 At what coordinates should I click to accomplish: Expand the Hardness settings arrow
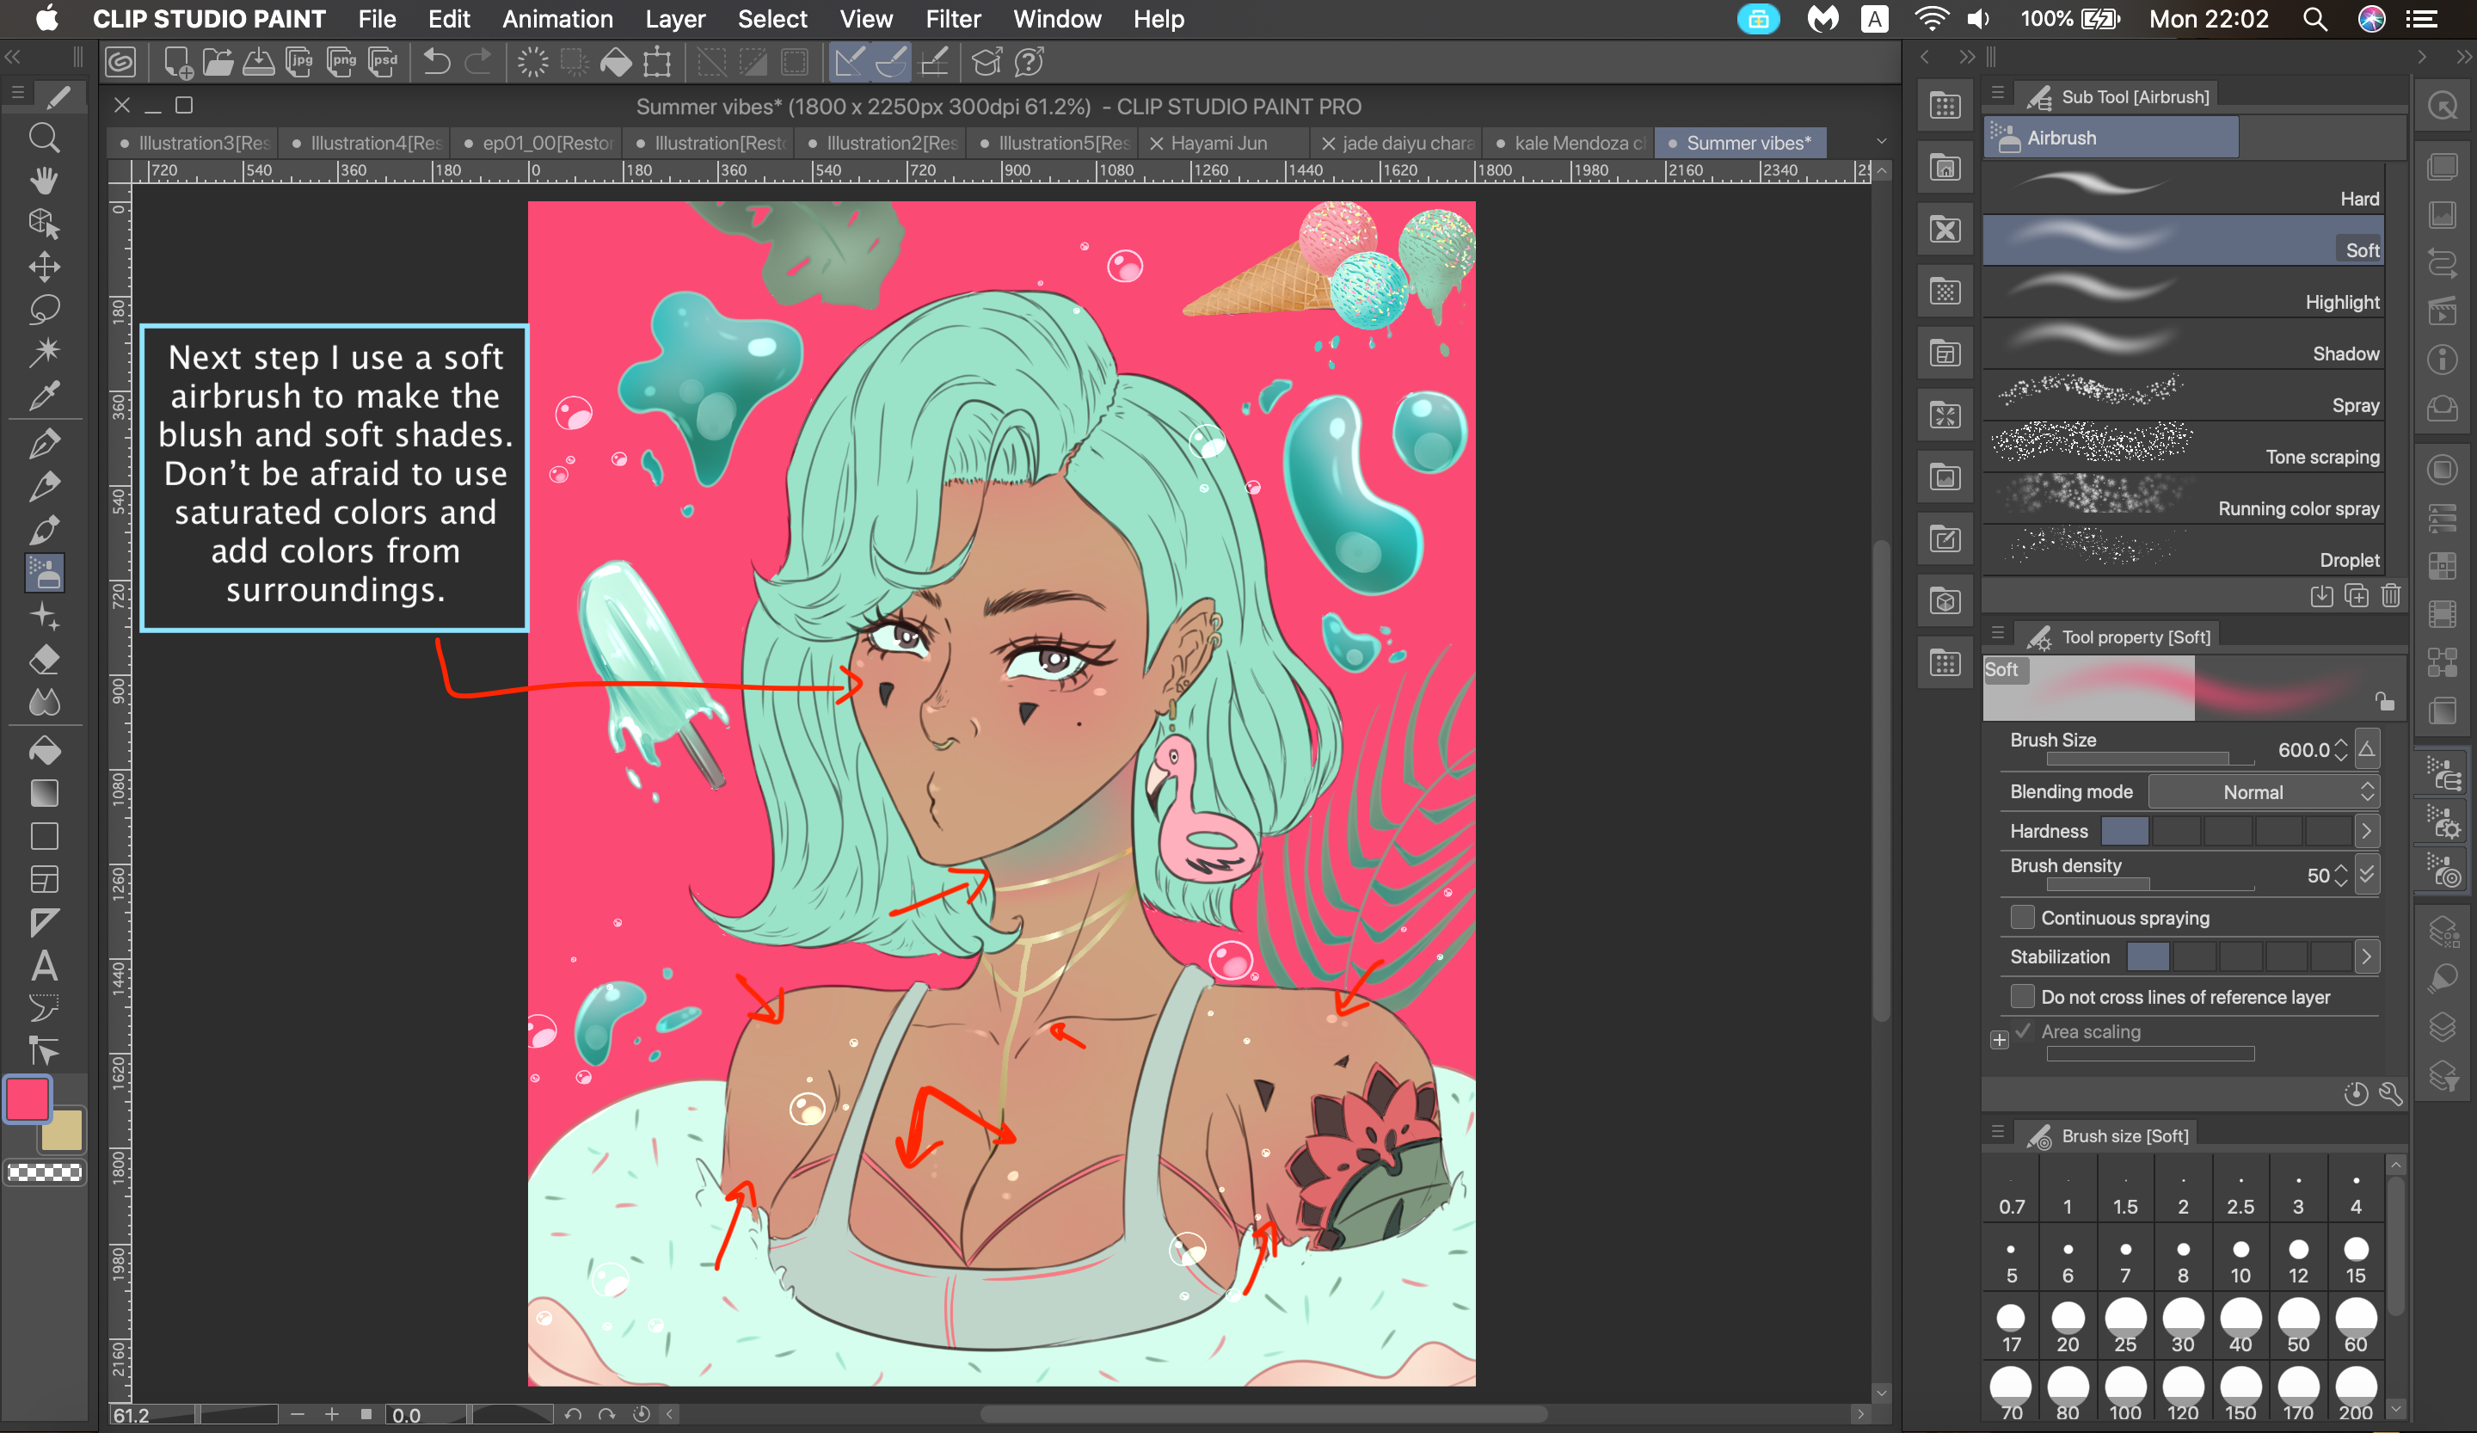(x=2366, y=832)
